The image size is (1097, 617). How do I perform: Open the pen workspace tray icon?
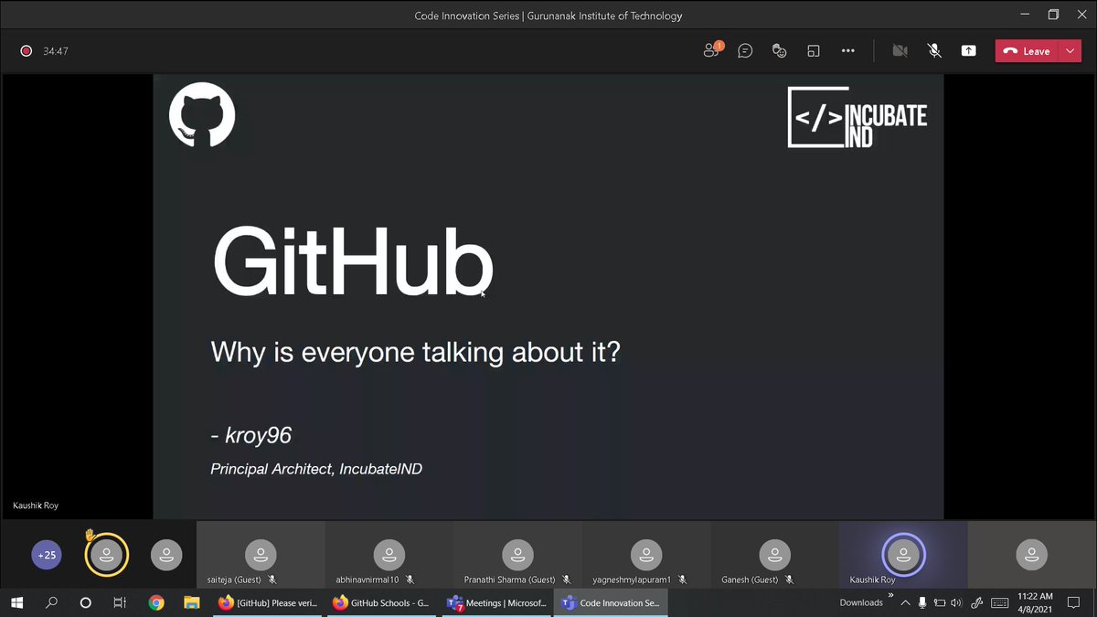coord(976,602)
